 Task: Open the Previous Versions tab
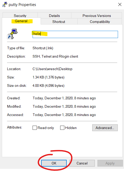(97, 16)
